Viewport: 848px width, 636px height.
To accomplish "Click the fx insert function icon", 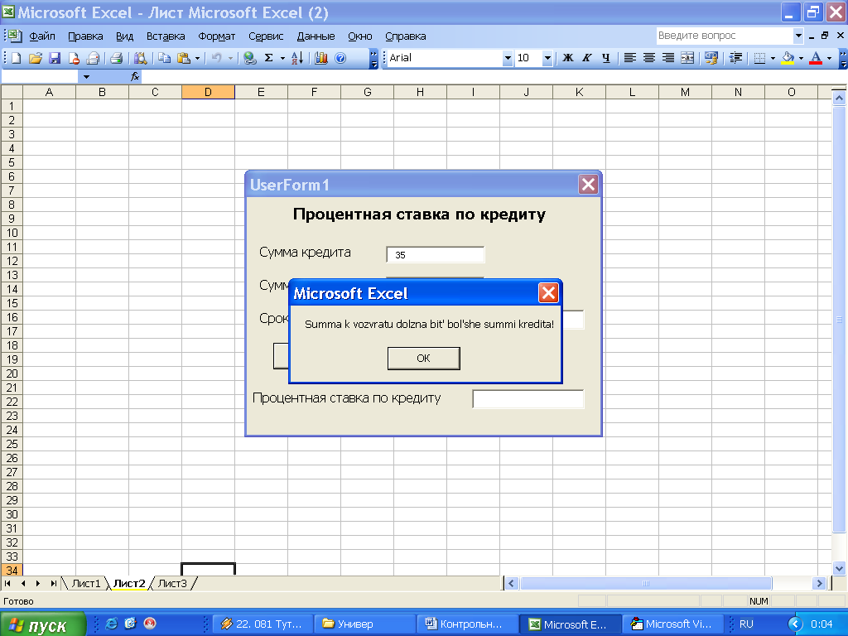I will tap(135, 77).
